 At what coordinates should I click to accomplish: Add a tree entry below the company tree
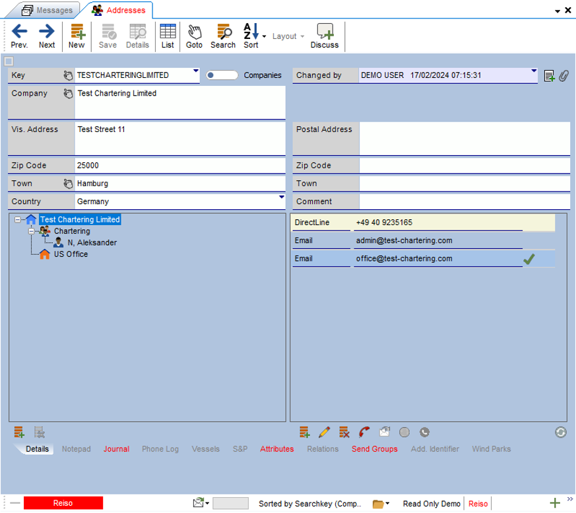(x=19, y=432)
